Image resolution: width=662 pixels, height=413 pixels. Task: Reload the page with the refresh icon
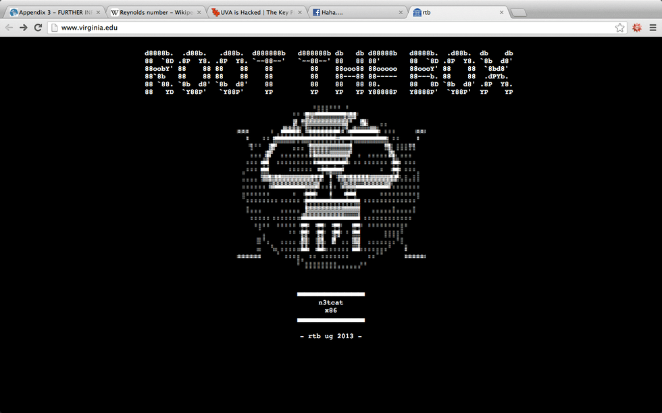coord(39,28)
